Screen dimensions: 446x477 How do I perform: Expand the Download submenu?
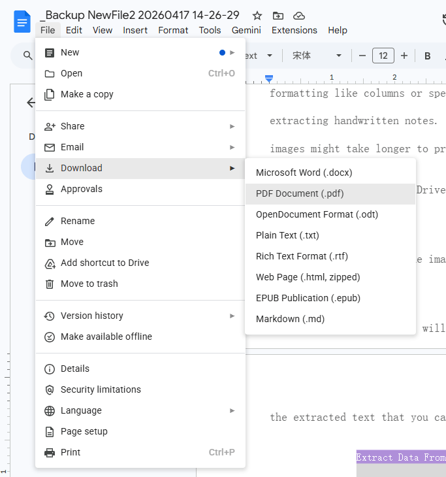(140, 168)
